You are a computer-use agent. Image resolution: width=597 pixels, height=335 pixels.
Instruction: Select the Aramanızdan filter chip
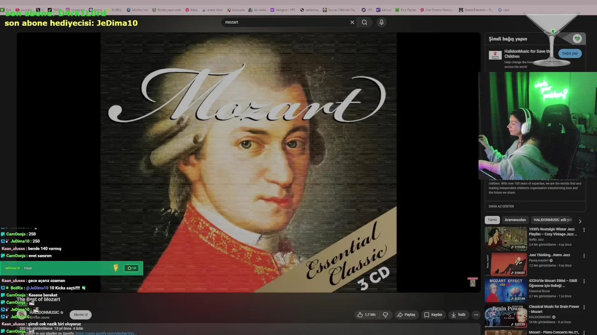(515, 220)
